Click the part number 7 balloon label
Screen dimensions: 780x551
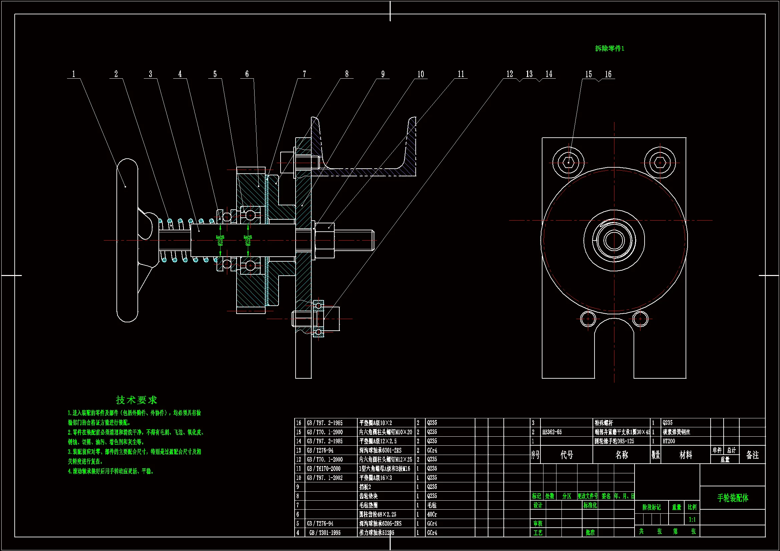click(304, 74)
